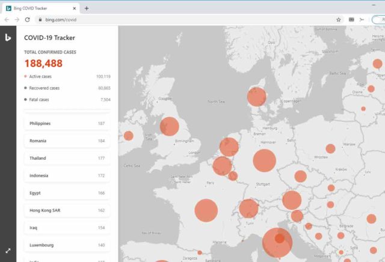This screenshot has width=385, height=262.
Task: Click the Hamburg city label on map
Action: [270, 128]
